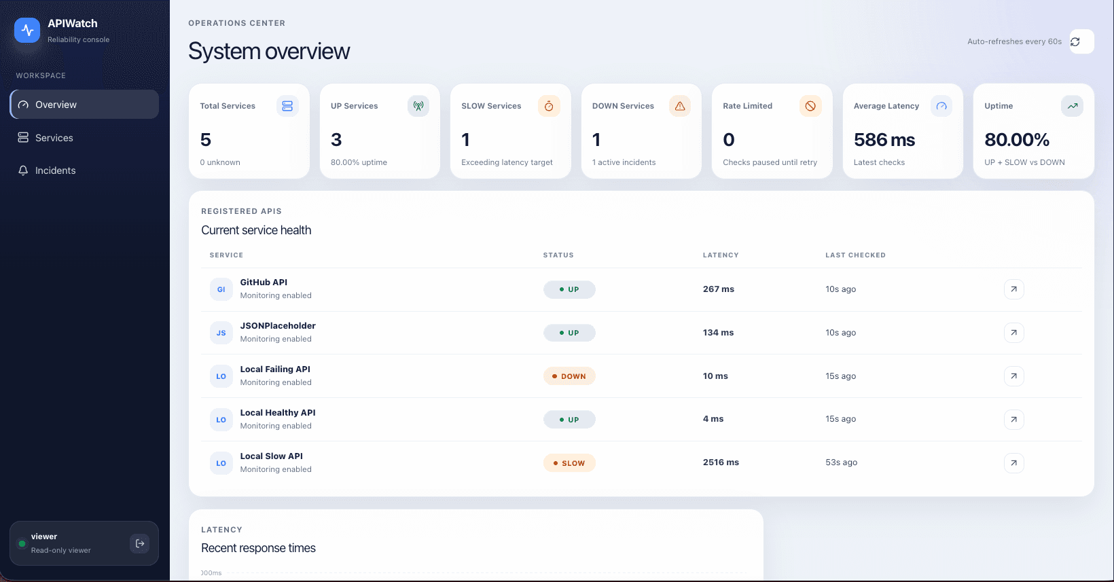The width and height of the screenshot is (1114, 582).
Task: Click the STATUS column header
Action: [x=558, y=255]
